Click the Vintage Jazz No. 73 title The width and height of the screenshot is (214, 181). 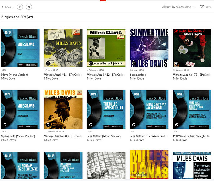tap(192, 75)
